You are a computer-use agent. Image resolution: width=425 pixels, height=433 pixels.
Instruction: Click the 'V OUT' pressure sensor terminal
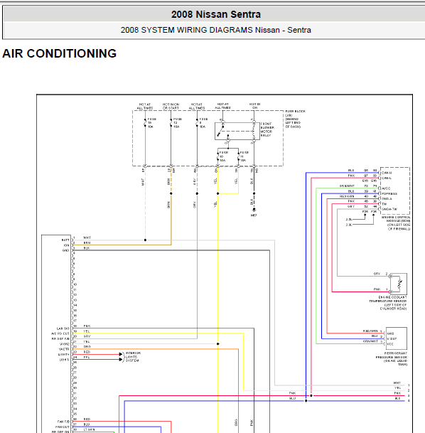392,339
